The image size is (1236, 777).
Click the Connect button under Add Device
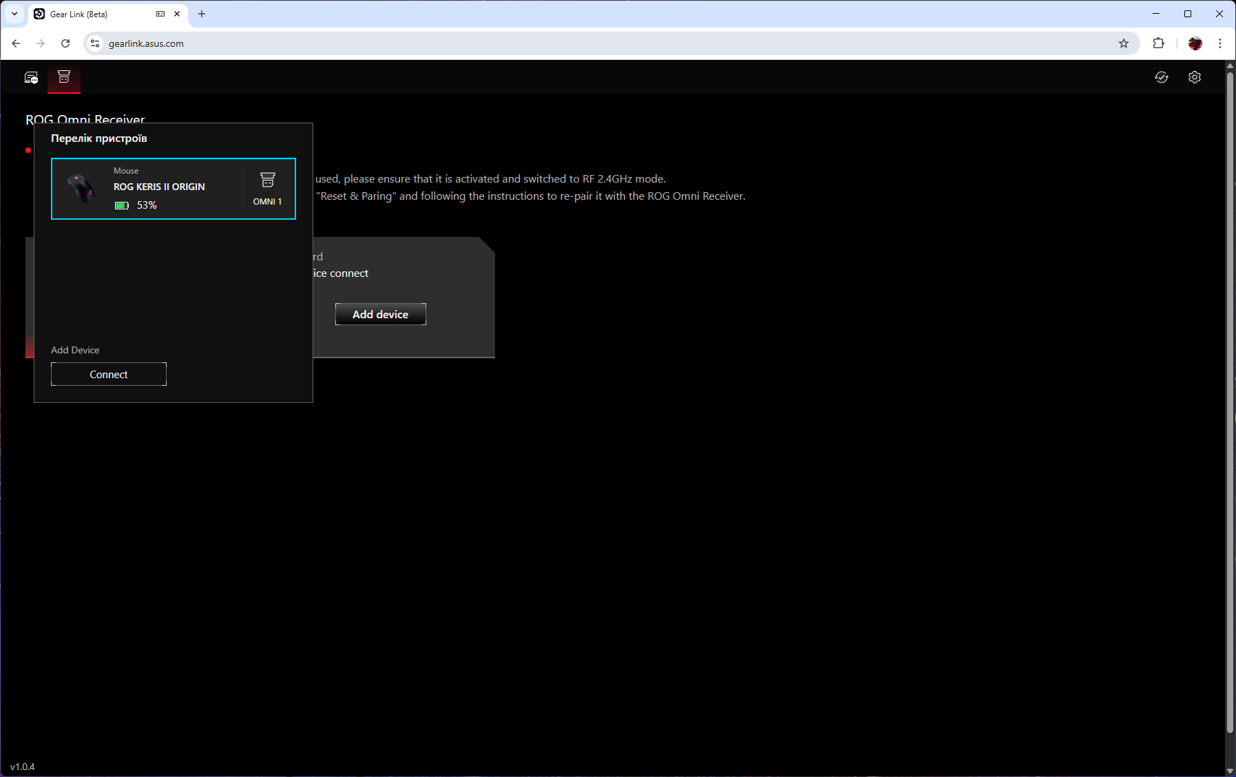pos(109,374)
